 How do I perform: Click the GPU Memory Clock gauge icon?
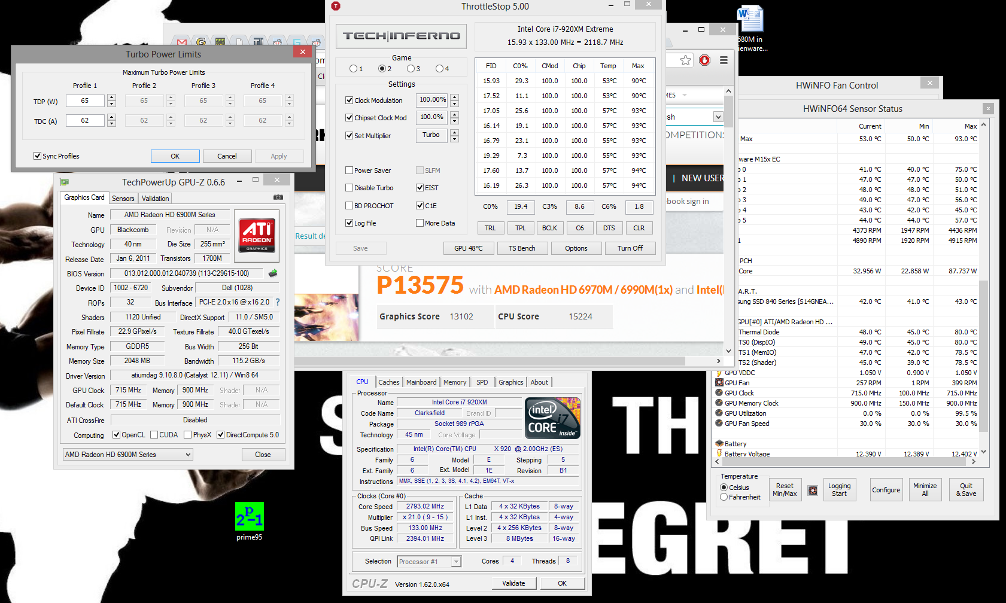[x=719, y=403]
